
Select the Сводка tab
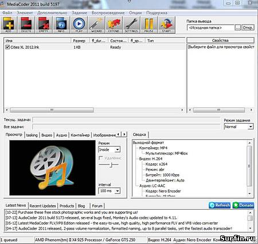(x=139, y=135)
